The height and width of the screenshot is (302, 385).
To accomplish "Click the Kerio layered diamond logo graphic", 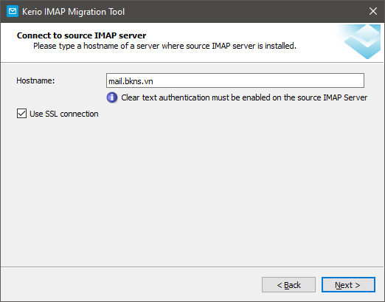I will [x=363, y=41].
